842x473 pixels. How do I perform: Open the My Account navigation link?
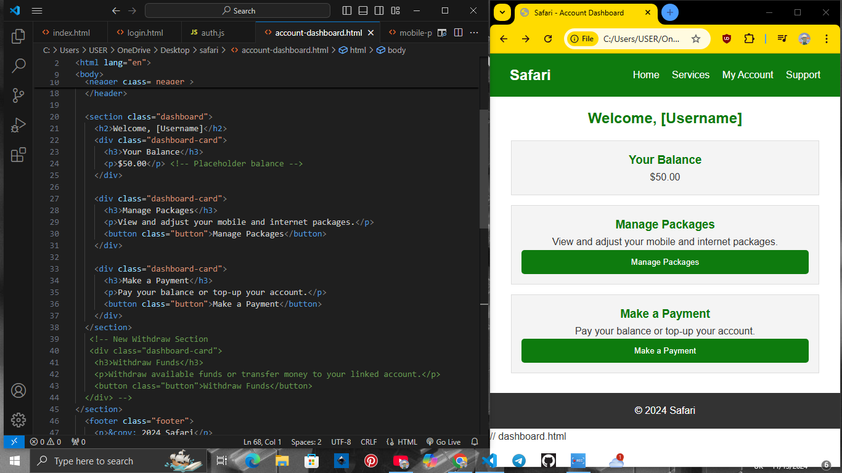[748, 75]
